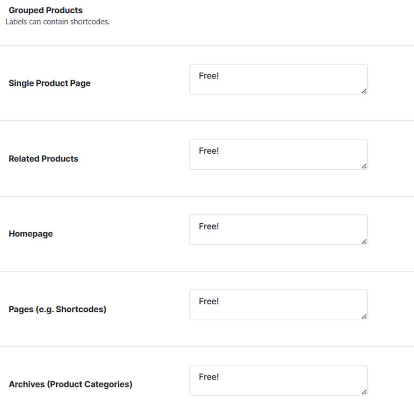Click the Pages (e.g. Shortcodes) textarea resize handle
Viewport: 414px width, 412px height.
[364, 317]
